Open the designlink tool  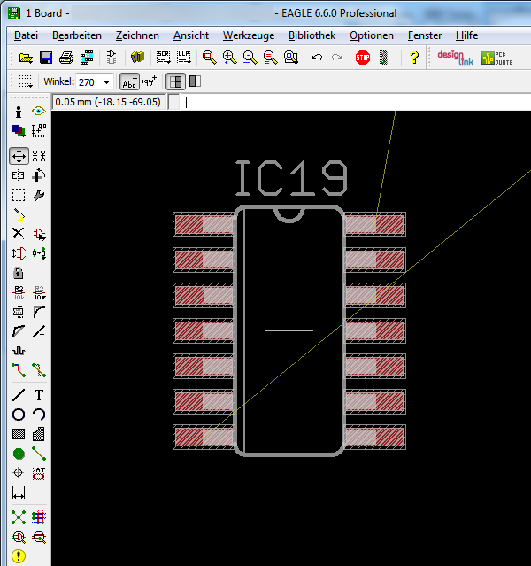tap(455, 58)
